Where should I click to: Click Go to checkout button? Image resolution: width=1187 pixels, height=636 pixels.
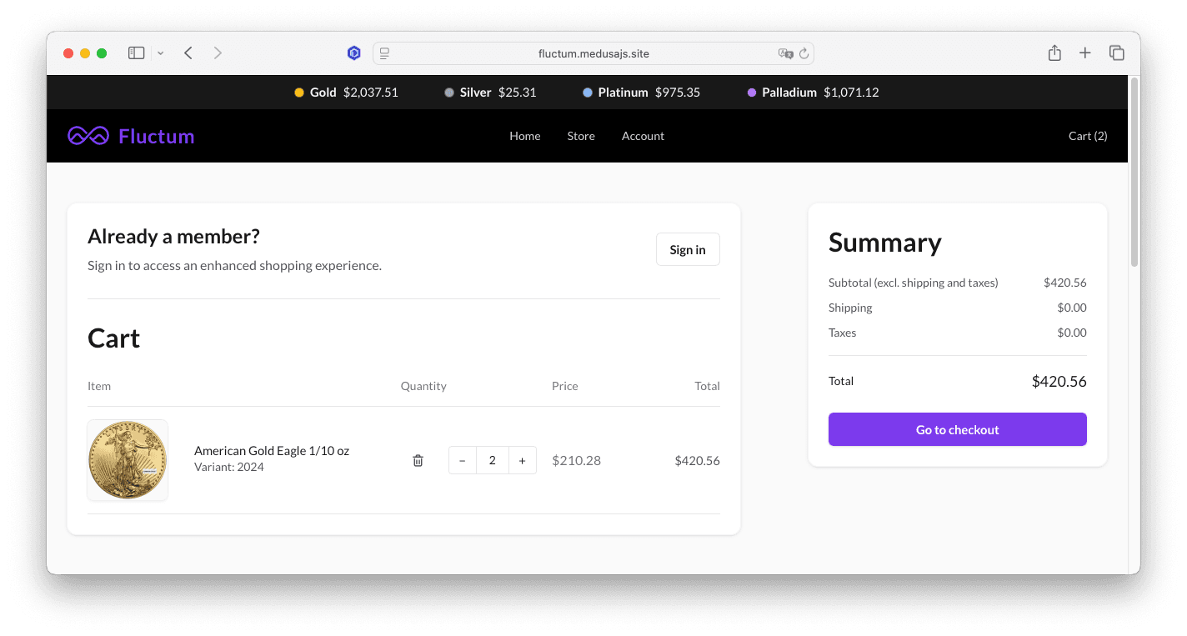958,429
